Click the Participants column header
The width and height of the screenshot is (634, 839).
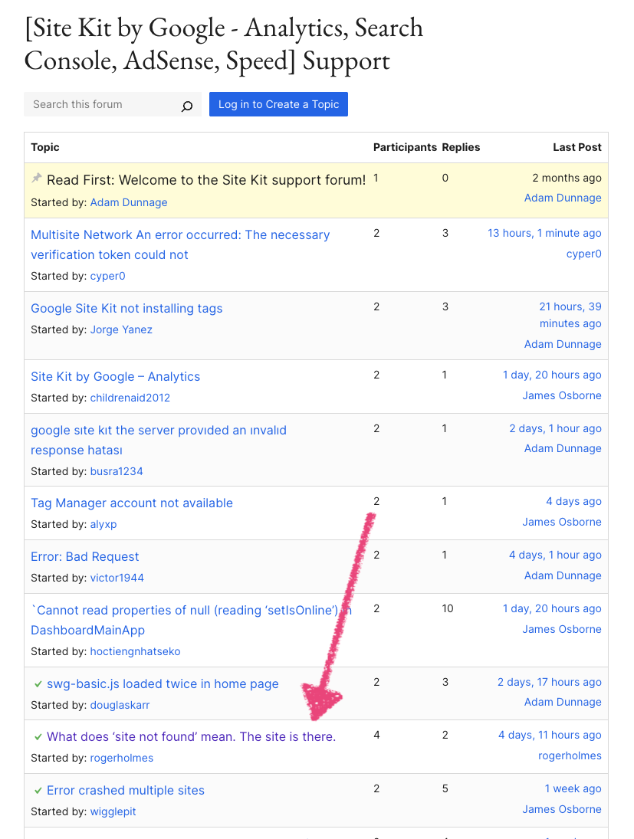(405, 148)
